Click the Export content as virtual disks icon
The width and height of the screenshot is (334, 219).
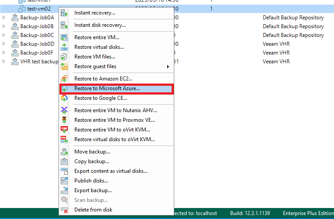tap(64, 171)
